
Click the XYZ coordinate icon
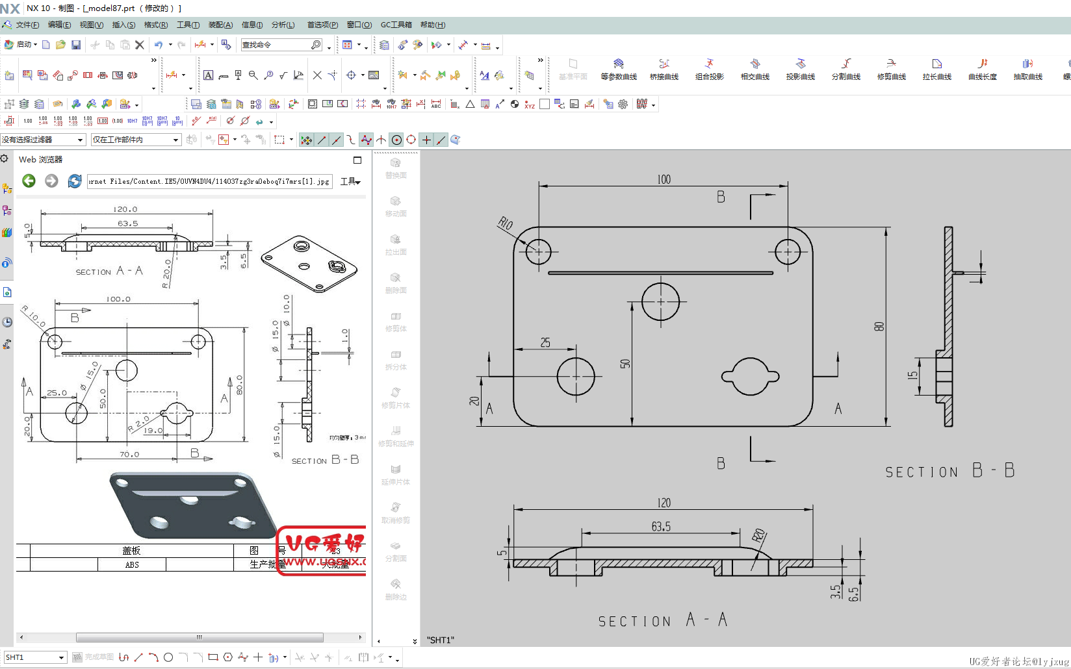click(530, 104)
